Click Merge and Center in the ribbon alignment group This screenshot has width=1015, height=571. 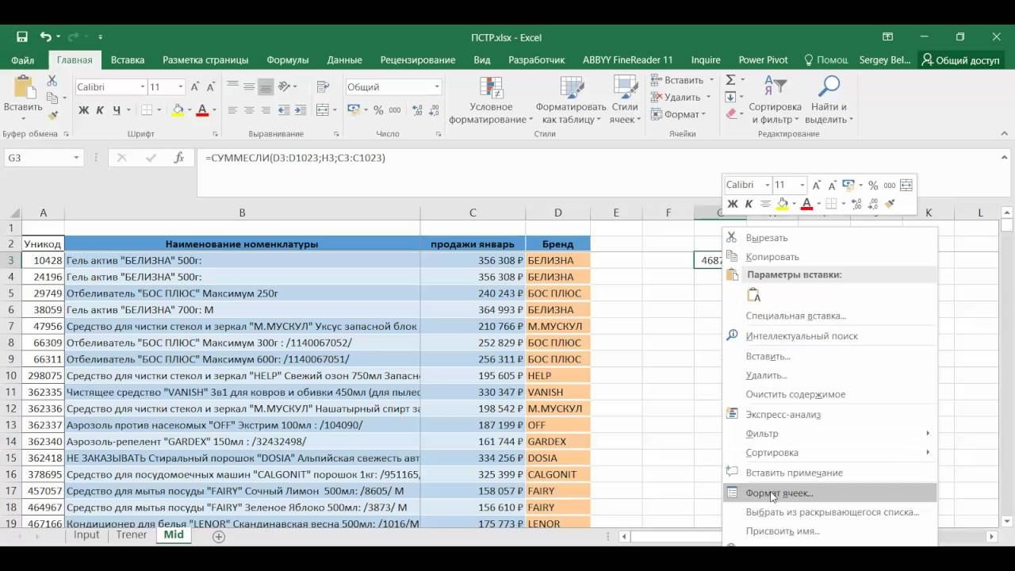click(x=323, y=110)
